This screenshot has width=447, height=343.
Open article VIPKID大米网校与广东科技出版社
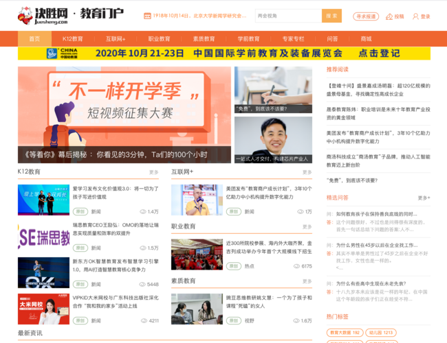pyautogui.click(x=116, y=302)
